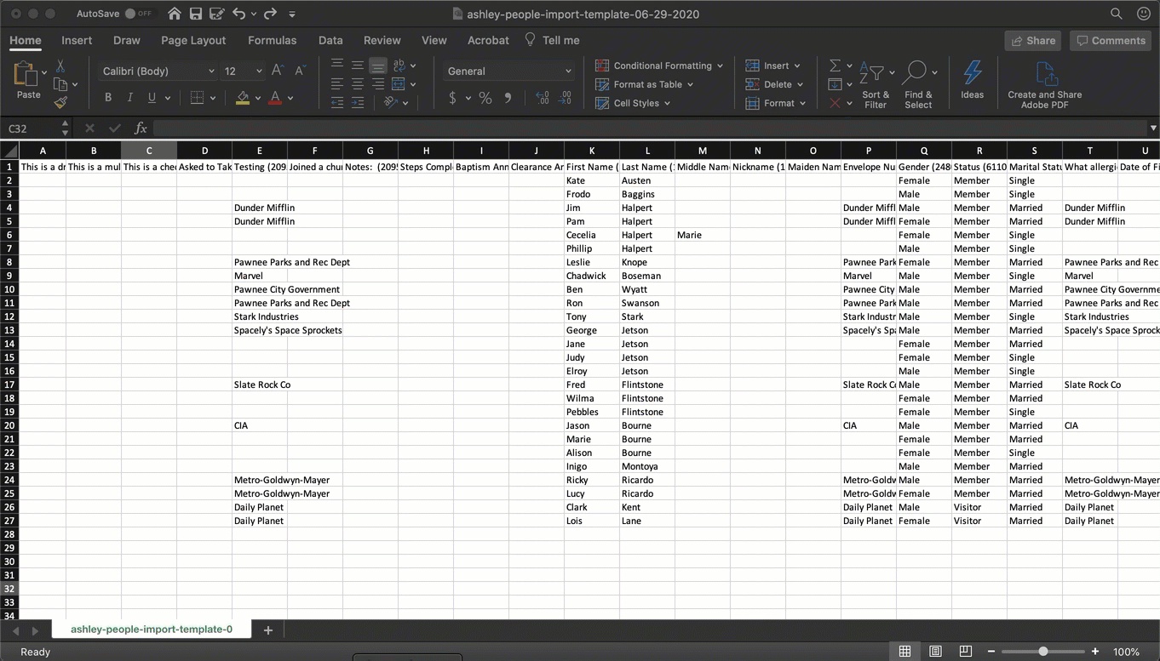Center cell text horizontally
This screenshot has width=1160, height=661.
click(358, 84)
